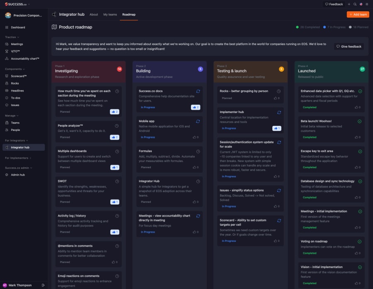Expand the For Implementers section

click(x=18, y=158)
